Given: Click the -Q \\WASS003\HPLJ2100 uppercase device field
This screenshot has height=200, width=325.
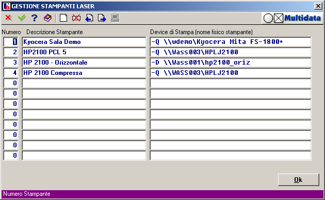Looking at the screenshot, I should 231,73.
